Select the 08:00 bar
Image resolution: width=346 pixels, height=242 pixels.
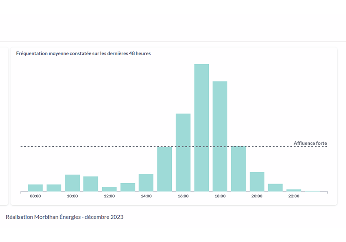pyautogui.click(x=35, y=188)
